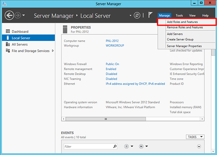Click the Local Server icon in sidebar
217x155 pixels.
pyautogui.click(x=8, y=38)
